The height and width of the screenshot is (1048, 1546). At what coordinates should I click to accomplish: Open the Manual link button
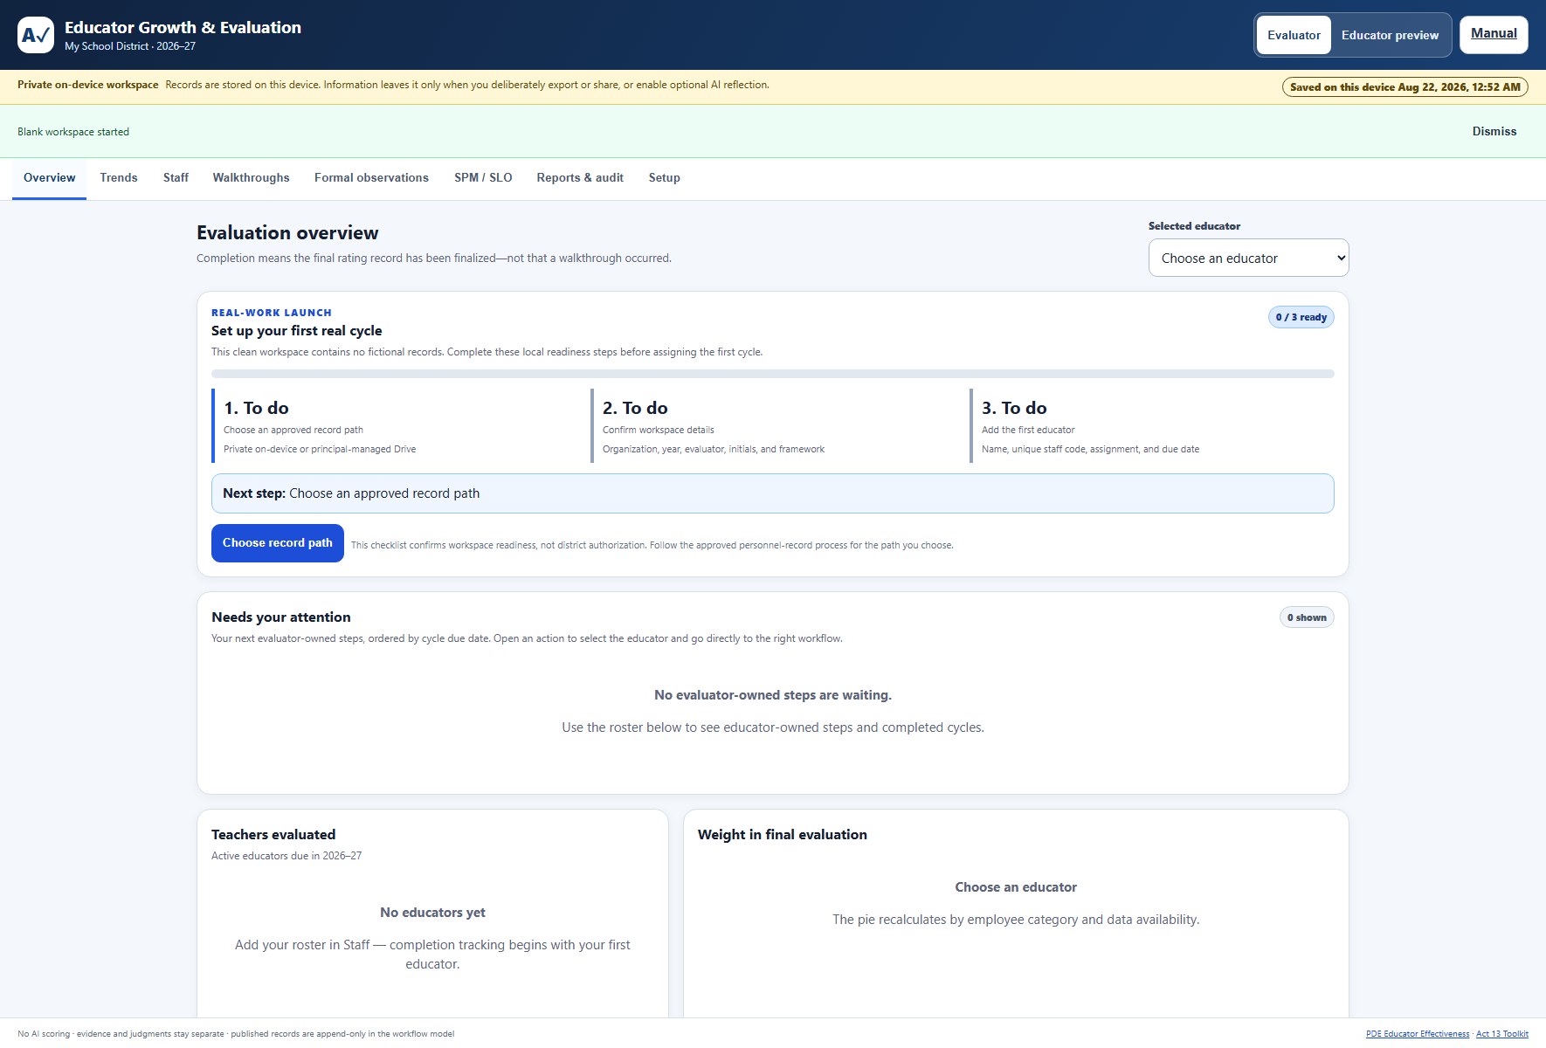(x=1494, y=34)
